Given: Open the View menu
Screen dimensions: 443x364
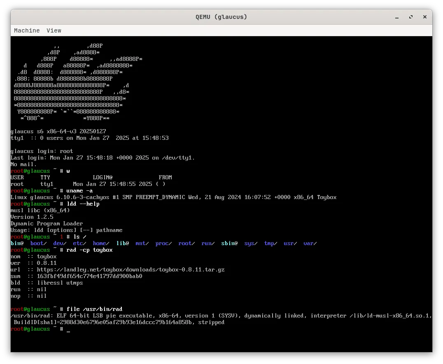Looking at the screenshot, I should [x=54, y=30].
